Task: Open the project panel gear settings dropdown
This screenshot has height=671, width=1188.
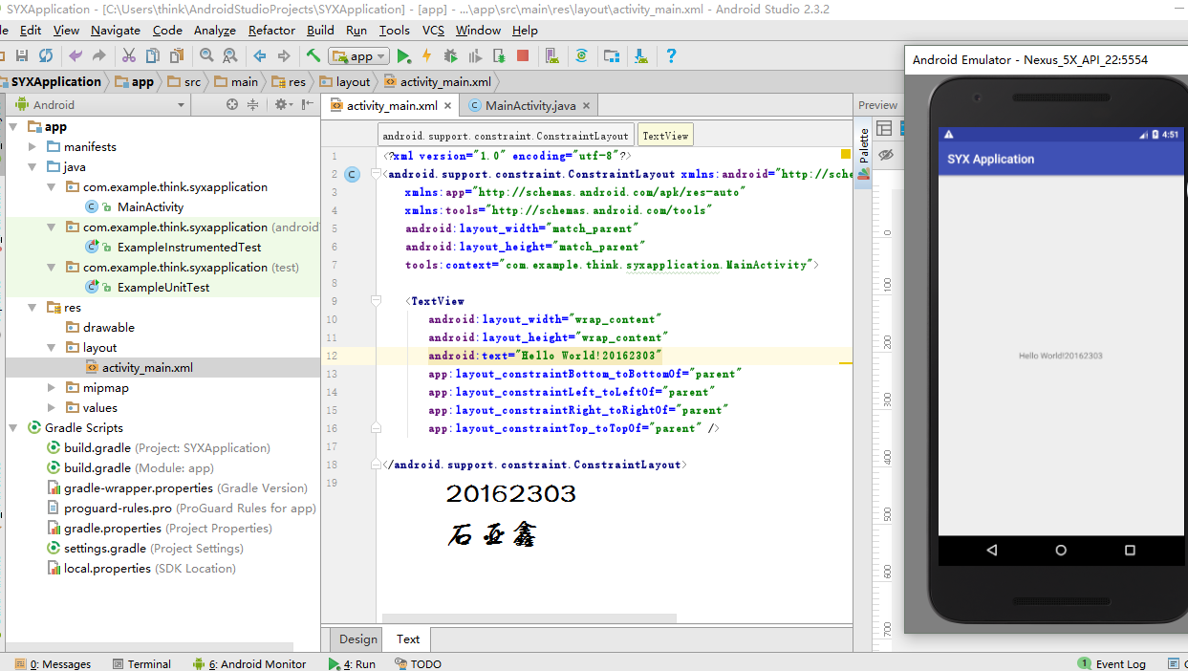Action: (x=282, y=105)
